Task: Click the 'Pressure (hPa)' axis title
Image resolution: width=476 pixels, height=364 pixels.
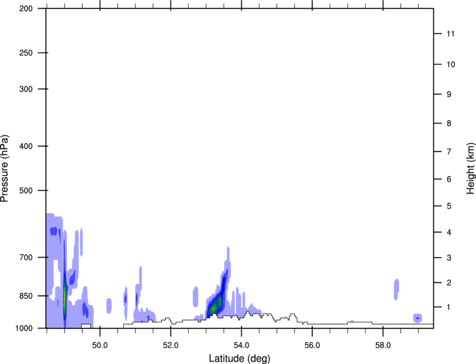Action: pyautogui.click(x=4, y=169)
